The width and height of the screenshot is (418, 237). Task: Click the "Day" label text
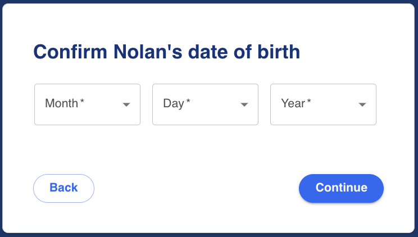click(174, 103)
